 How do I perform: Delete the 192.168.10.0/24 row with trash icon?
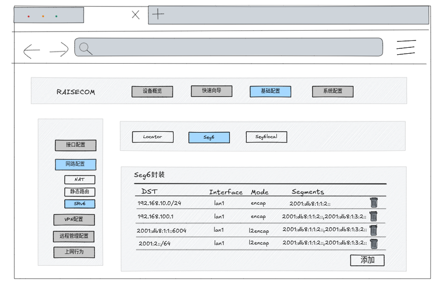pyautogui.click(x=374, y=203)
